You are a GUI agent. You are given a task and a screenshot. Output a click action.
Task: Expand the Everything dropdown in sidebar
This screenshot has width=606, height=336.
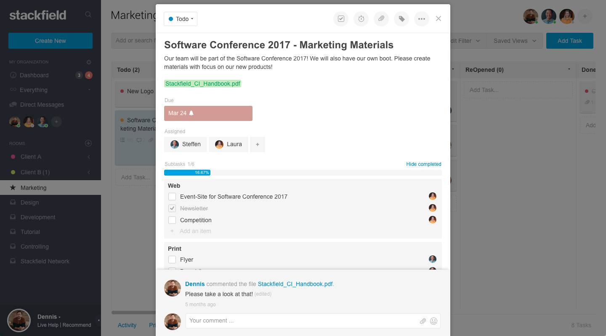pos(89,90)
